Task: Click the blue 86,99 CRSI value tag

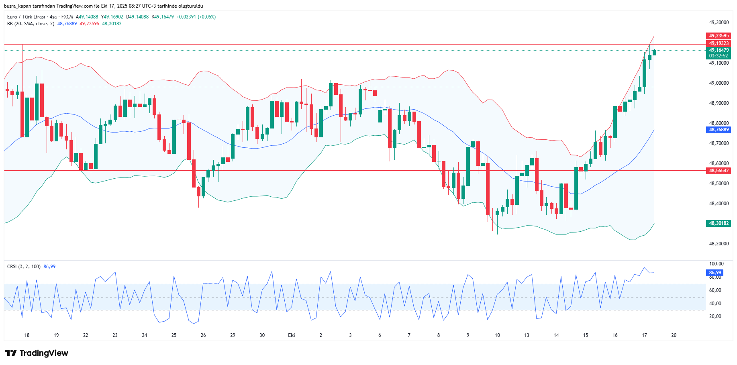Action: click(x=715, y=273)
